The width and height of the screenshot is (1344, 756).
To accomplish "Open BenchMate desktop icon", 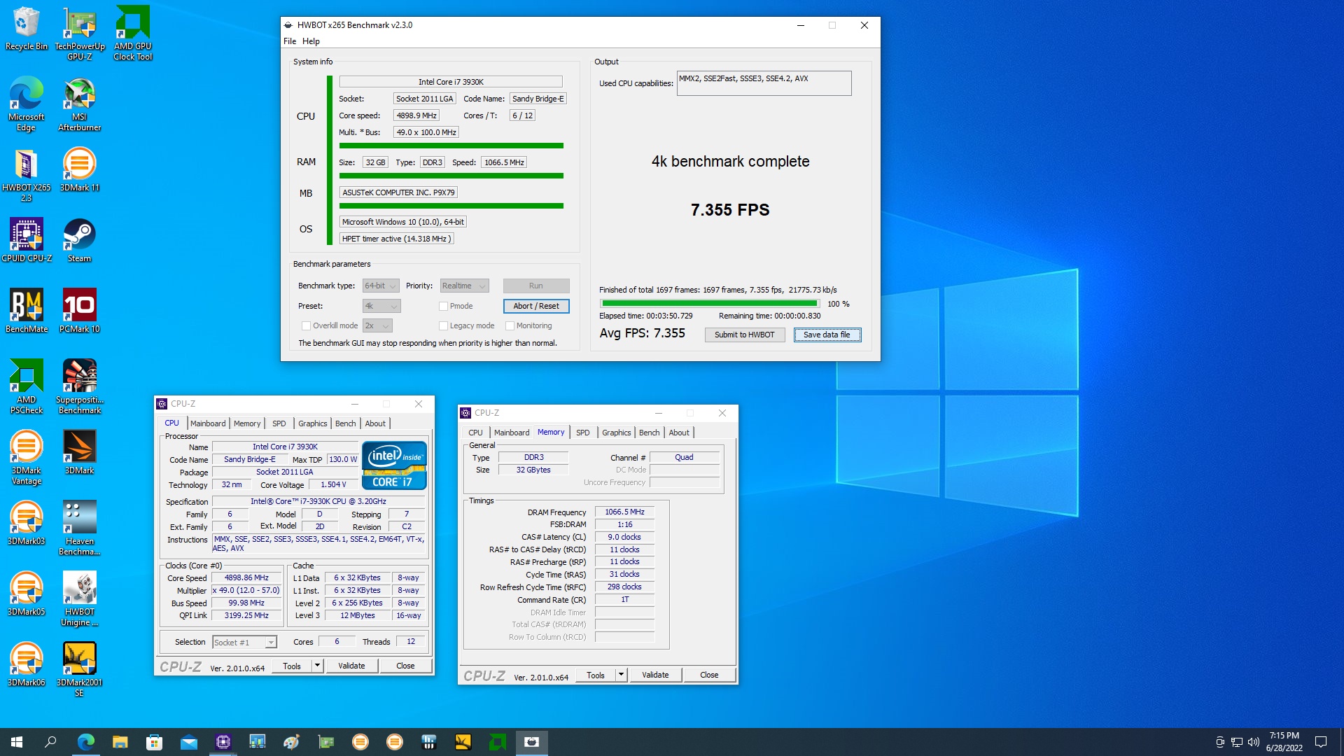I will pyautogui.click(x=27, y=311).
